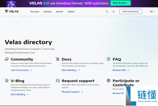Toggle dark mode with the moon icon
Screen dimensions: 158x106
tap(114, 12)
